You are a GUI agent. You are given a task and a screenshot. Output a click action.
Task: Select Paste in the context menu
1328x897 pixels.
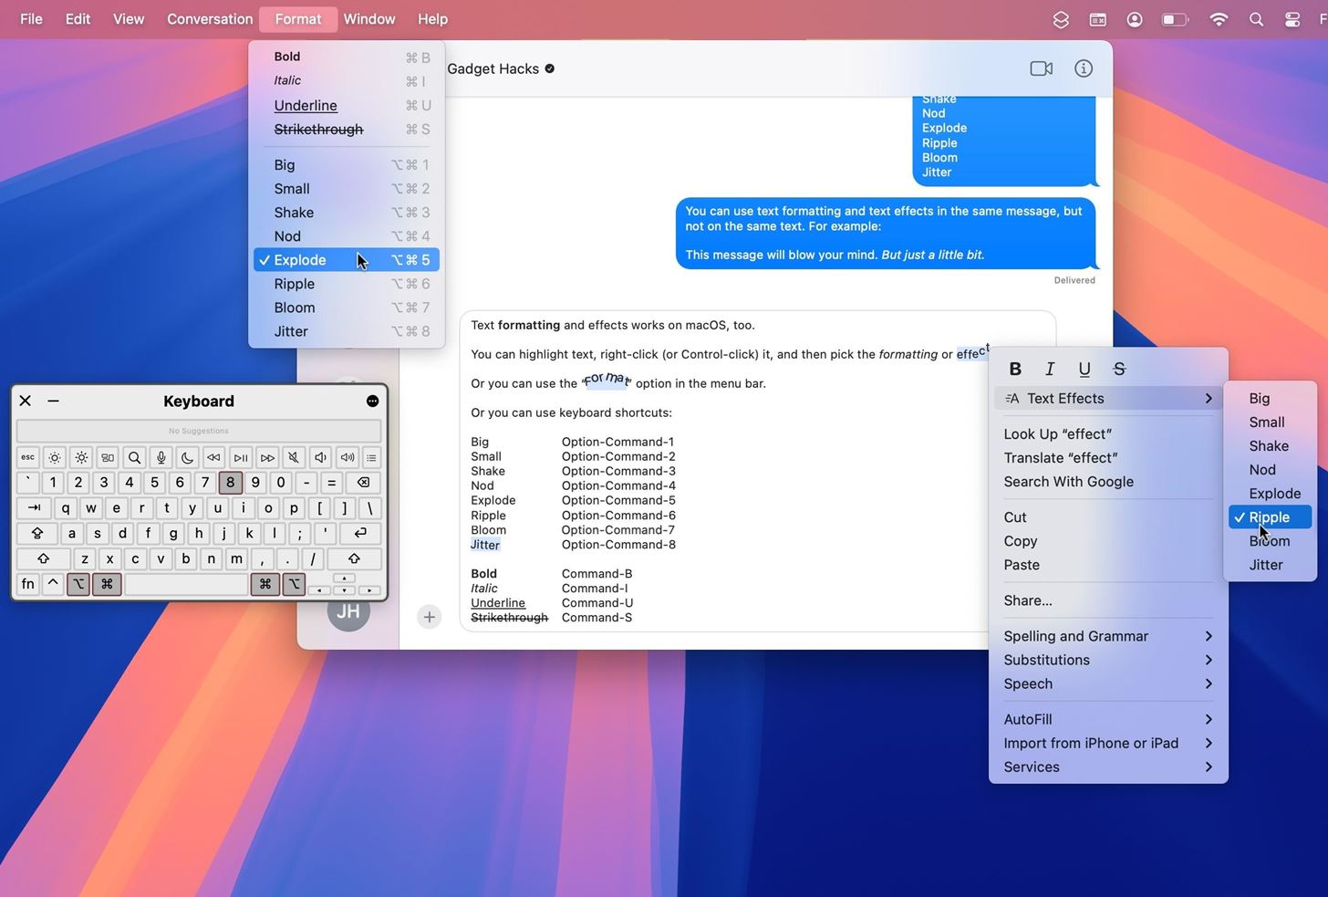click(1108, 565)
